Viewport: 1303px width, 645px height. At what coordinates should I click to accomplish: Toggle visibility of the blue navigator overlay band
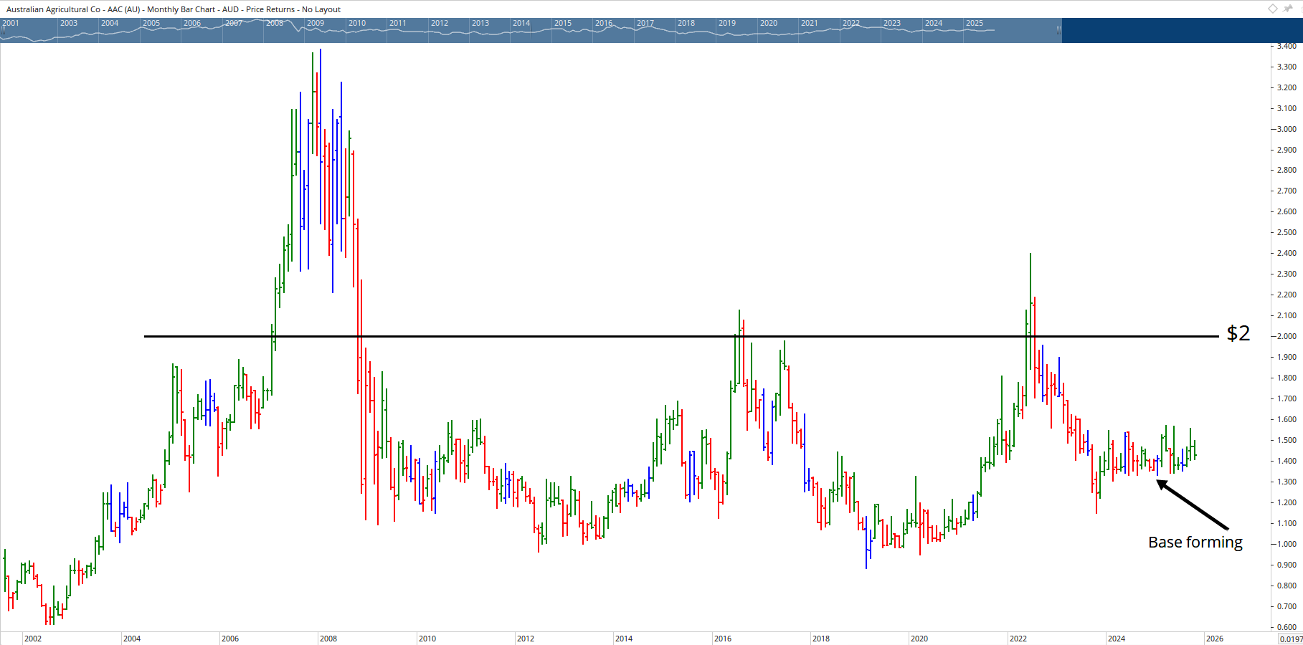click(x=531, y=30)
